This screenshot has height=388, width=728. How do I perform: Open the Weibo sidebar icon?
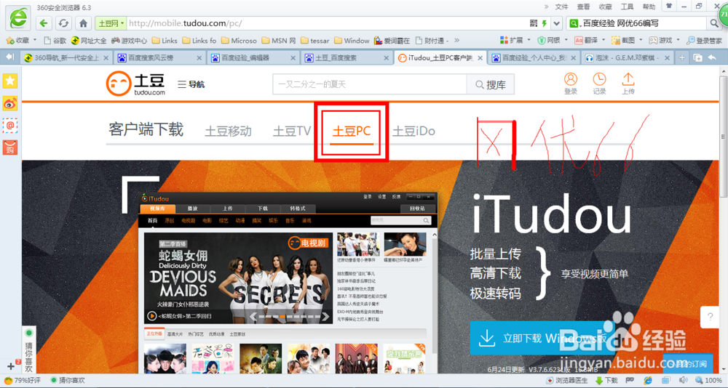click(x=10, y=103)
